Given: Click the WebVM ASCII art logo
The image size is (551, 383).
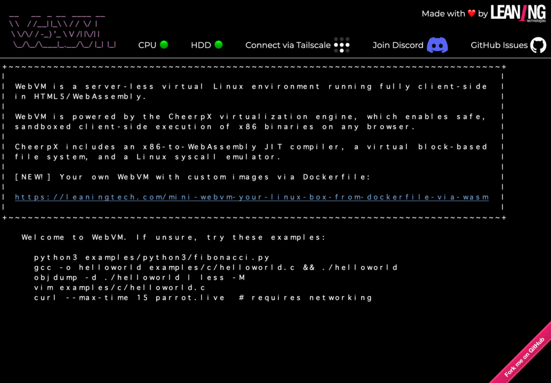Looking at the screenshot, I should click(x=62, y=34).
